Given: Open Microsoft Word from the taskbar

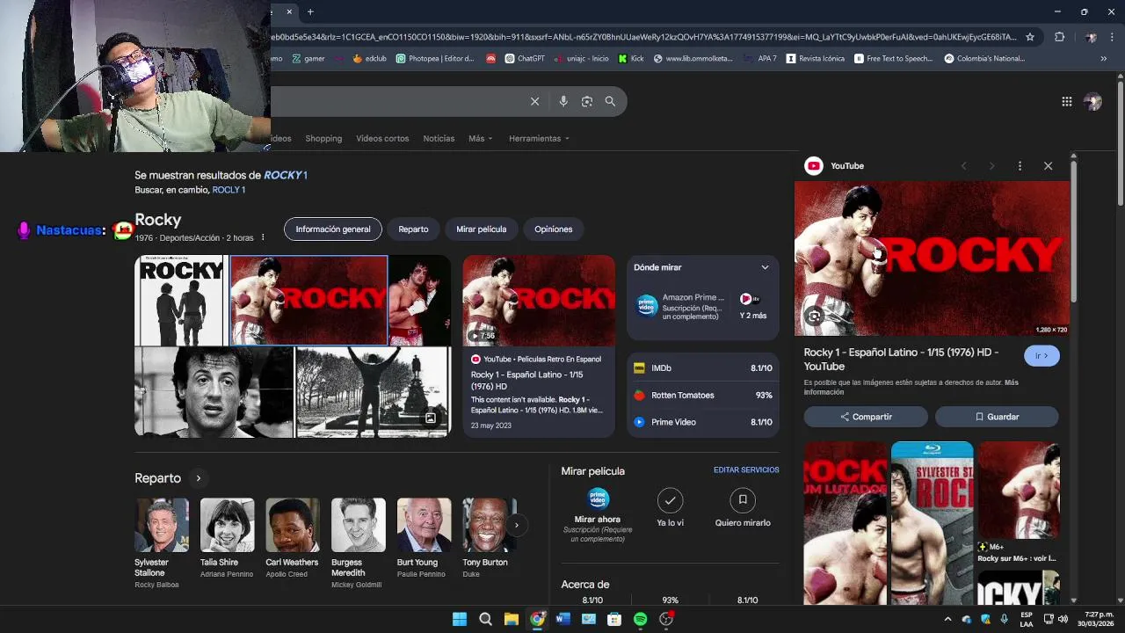Looking at the screenshot, I should 563,619.
